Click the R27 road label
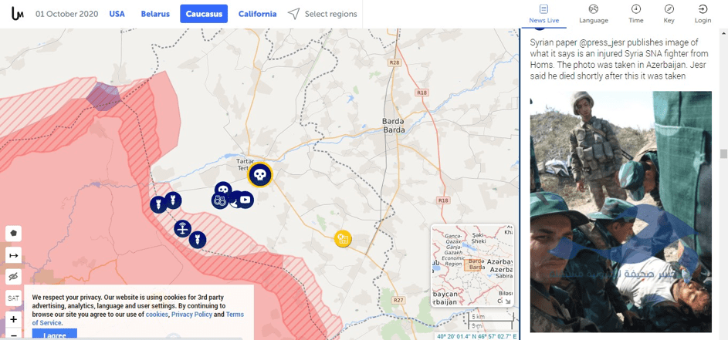Image resolution: width=728 pixels, height=340 pixels. coord(398,301)
